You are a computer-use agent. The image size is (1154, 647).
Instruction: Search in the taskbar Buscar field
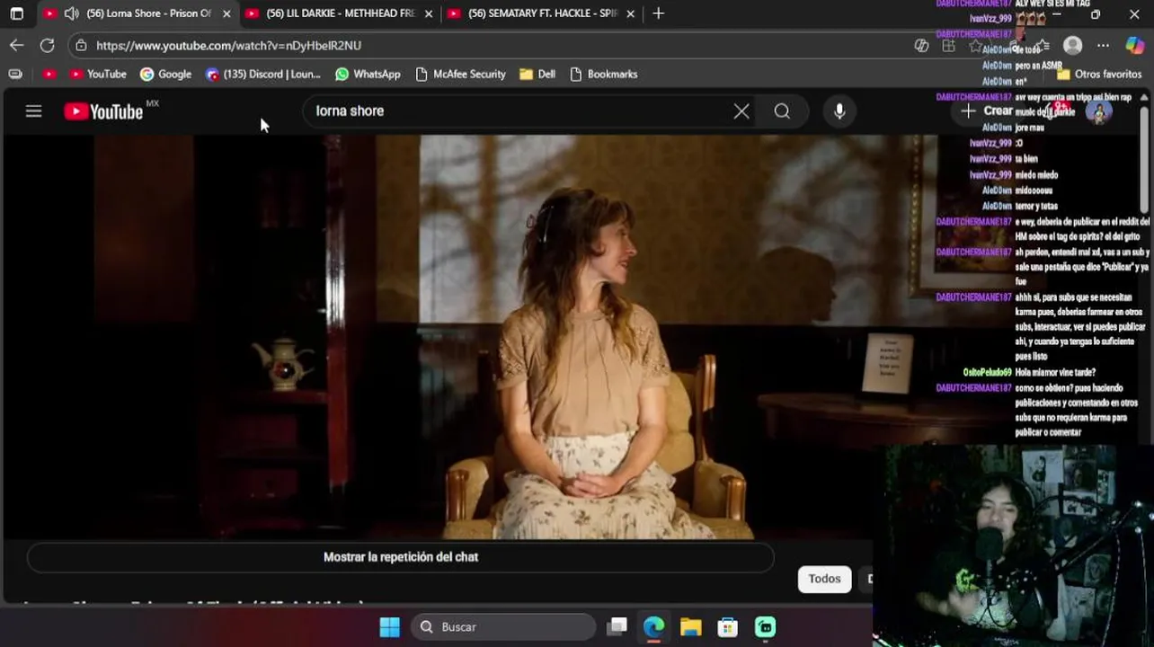[504, 627]
